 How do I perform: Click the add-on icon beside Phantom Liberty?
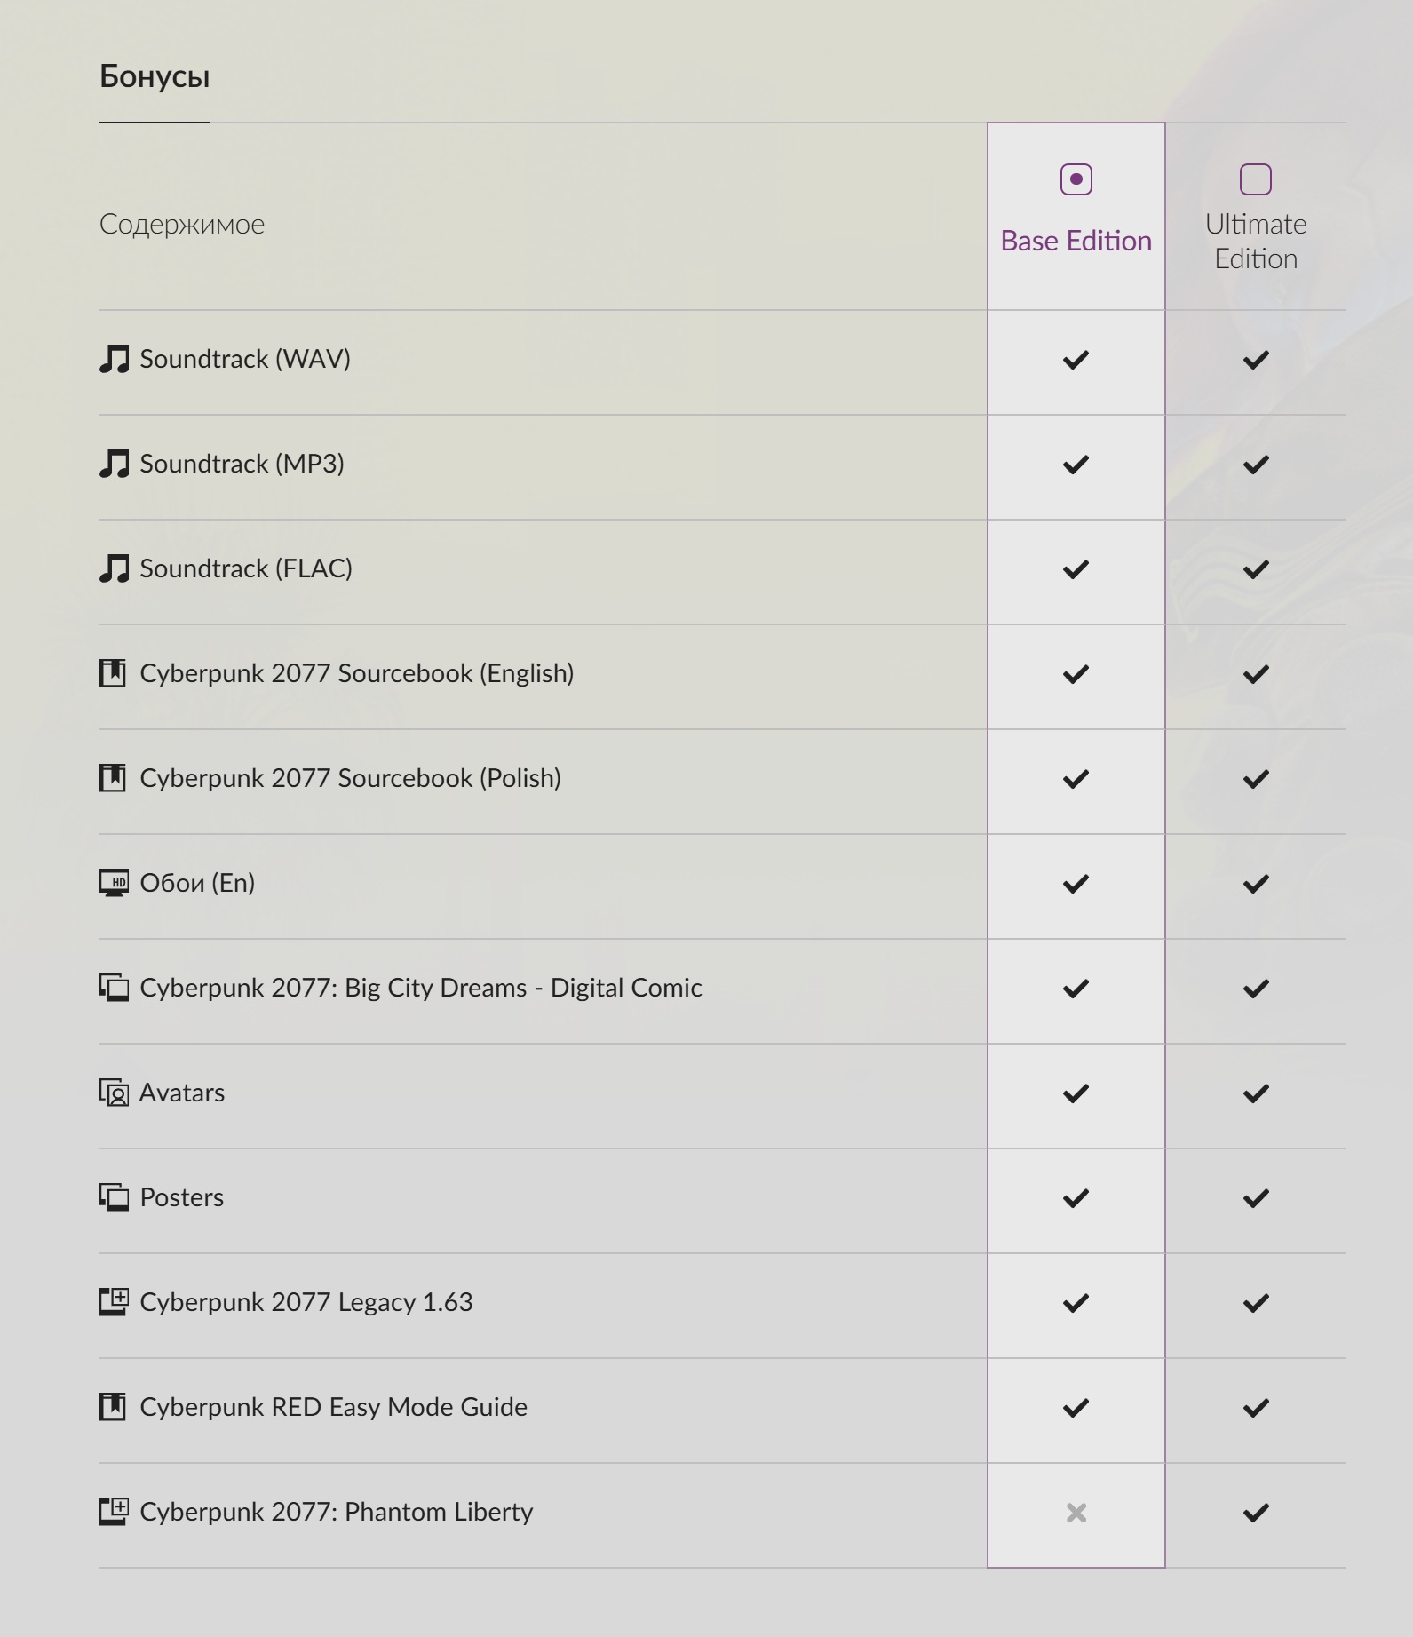tap(114, 1512)
